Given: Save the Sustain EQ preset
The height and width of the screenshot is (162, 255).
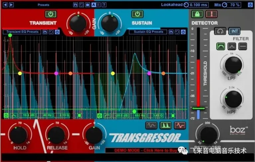Looking at the screenshot, I should (171, 32).
